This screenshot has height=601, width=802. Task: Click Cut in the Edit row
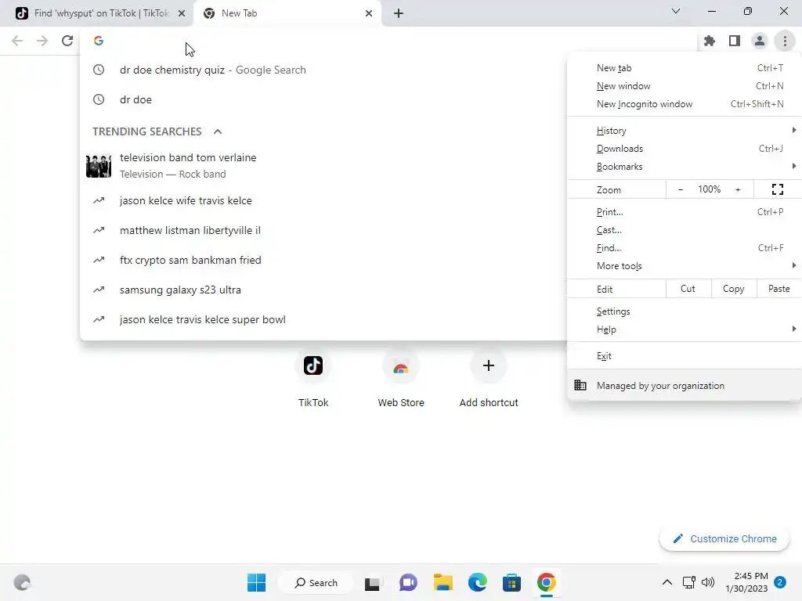click(688, 289)
